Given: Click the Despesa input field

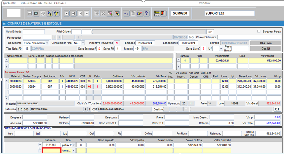Looking at the screenshot, I should pyautogui.click(x=35, y=117).
